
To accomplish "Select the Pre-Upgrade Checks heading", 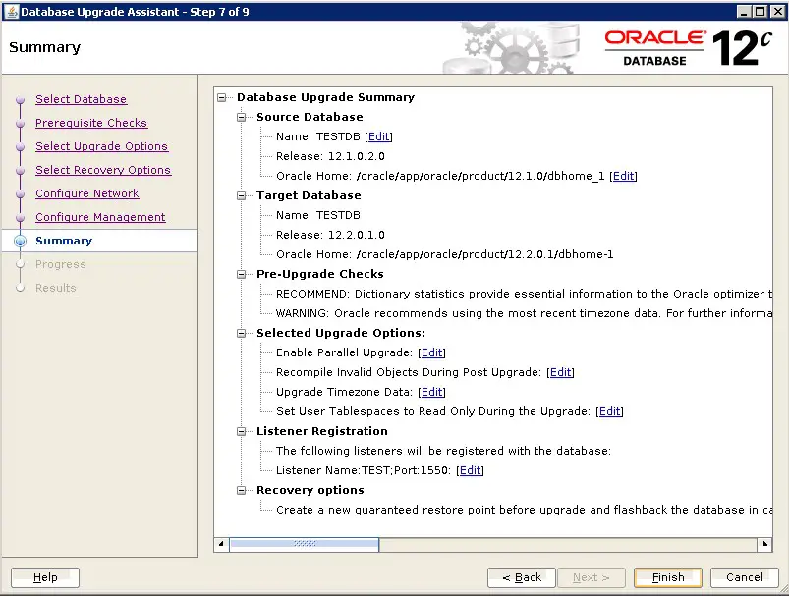I will [320, 274].
